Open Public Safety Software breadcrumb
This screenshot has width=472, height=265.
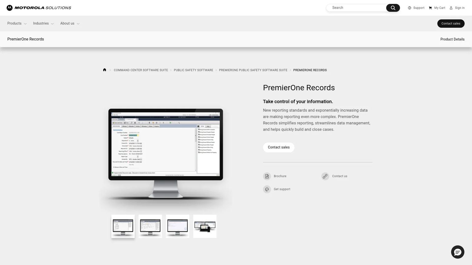[x=194, y=70]
